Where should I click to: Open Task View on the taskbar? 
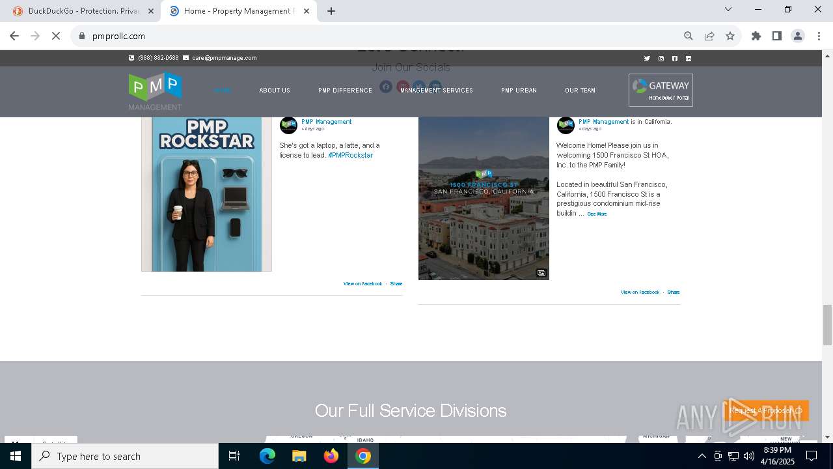[234, 456]
